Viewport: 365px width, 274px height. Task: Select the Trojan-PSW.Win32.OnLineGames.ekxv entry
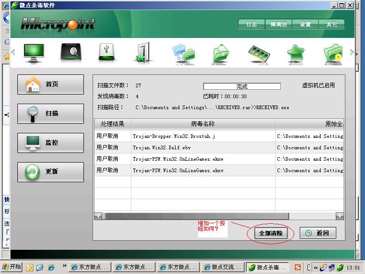tap(219, 170)
